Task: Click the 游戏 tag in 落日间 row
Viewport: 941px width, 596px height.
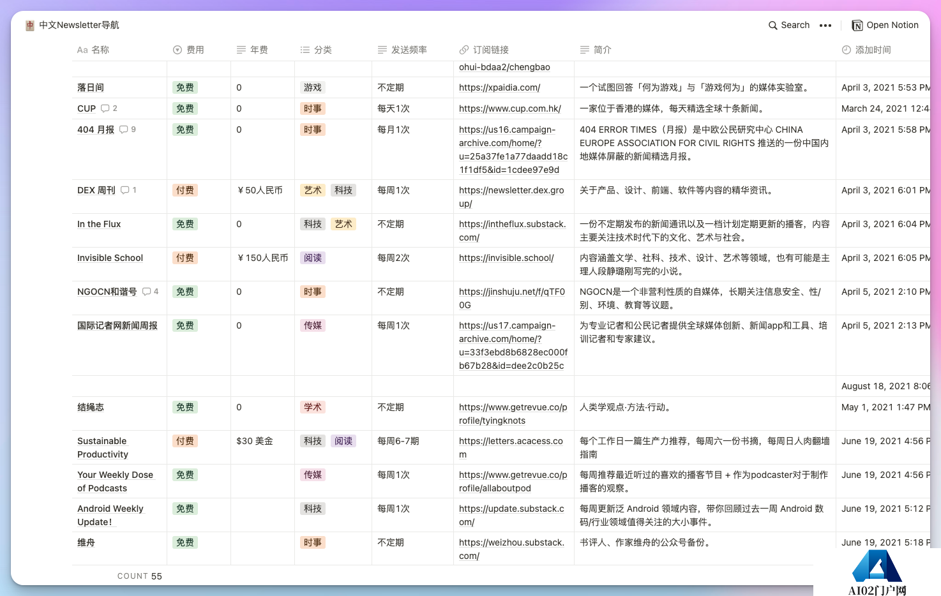Action: tap(313, 88)
